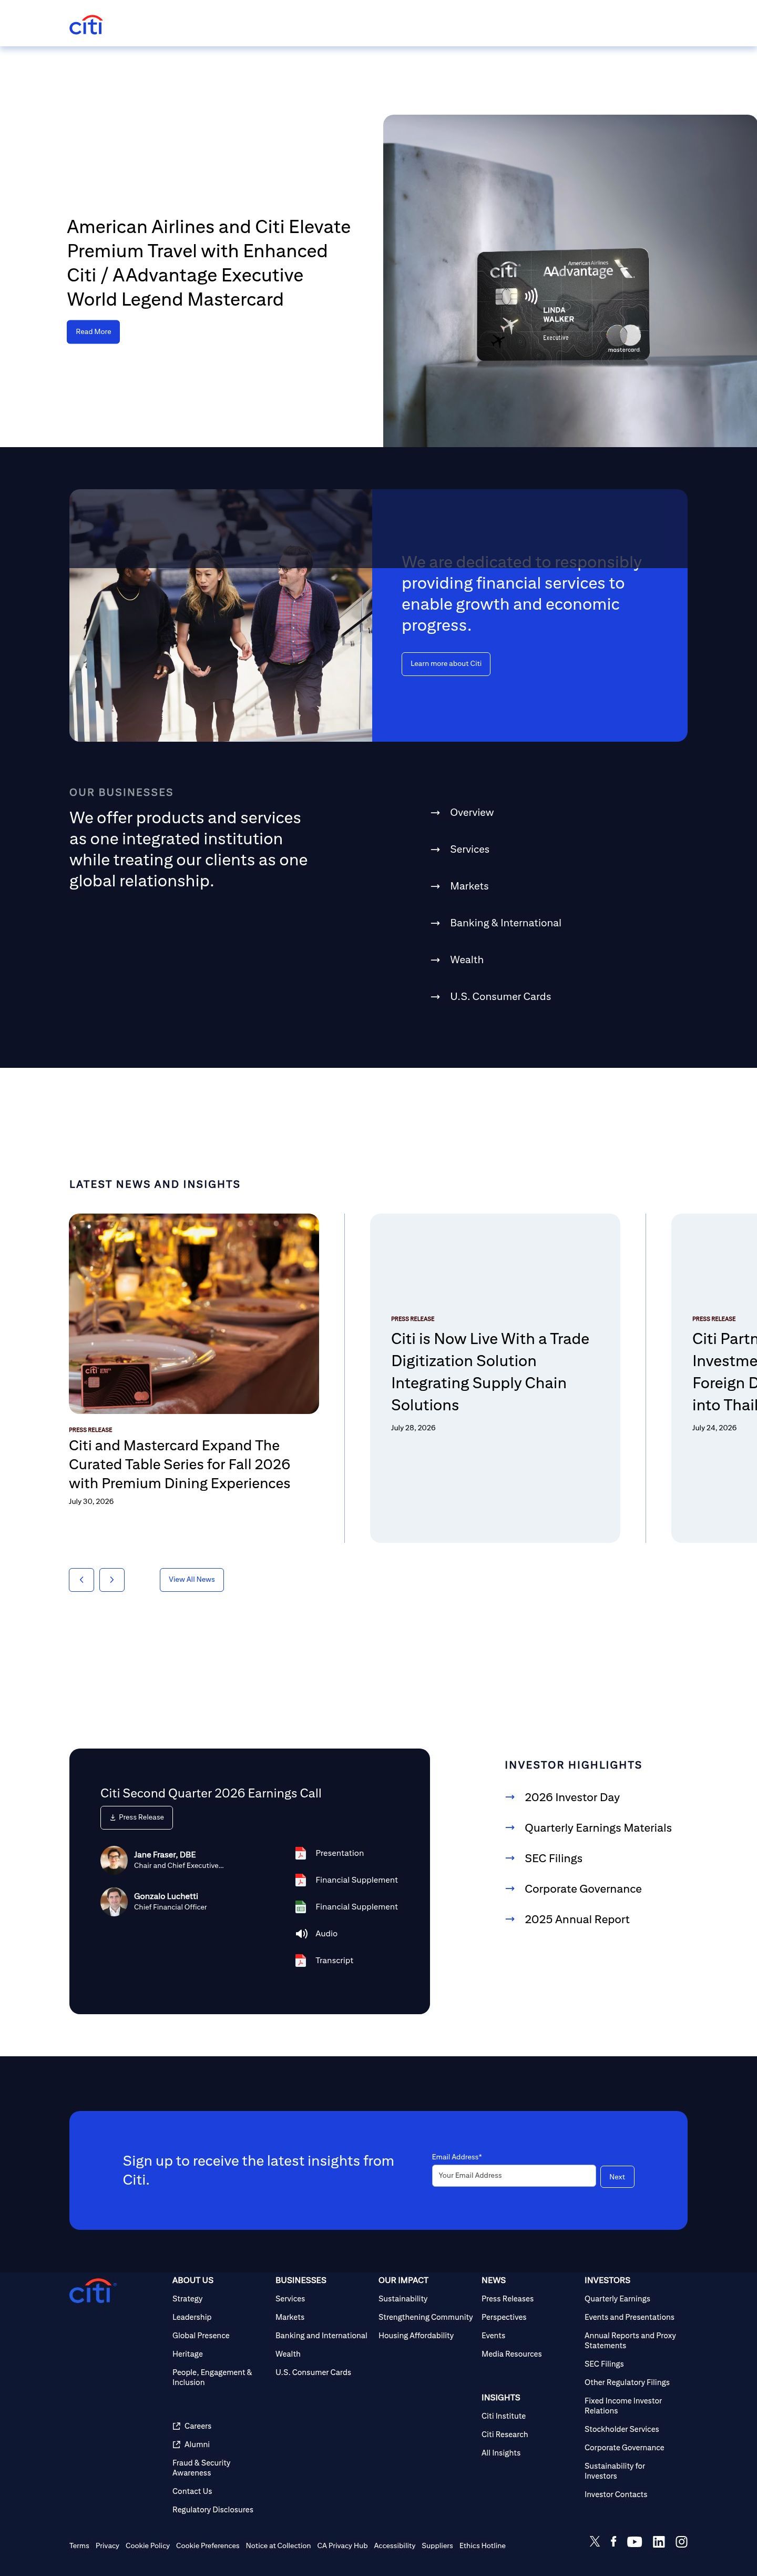Click Jane Fraser's avatar photo
The width and height of the screenshot is (757, 2576).
point(114,1859)
